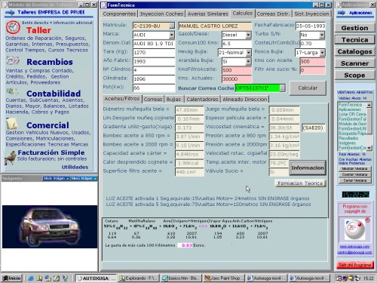Screen dimensions: 377x283
Task: Open the Turbo S/N dropdown
Action: [x=322, y=35]
